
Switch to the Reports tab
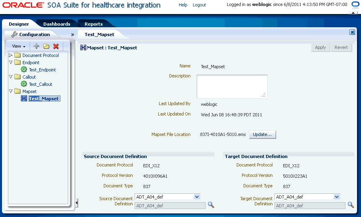93,24
